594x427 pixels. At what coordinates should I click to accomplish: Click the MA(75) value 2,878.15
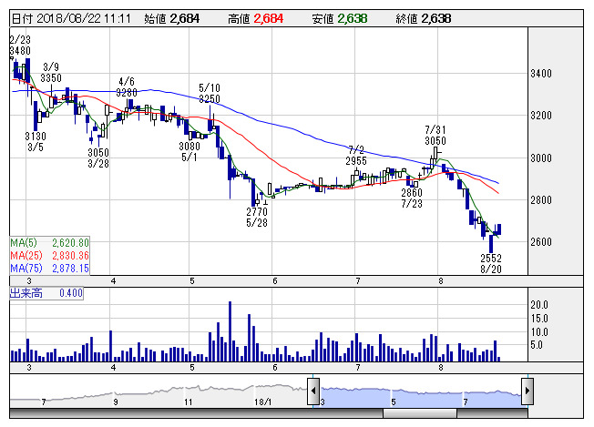pos(70,269)
